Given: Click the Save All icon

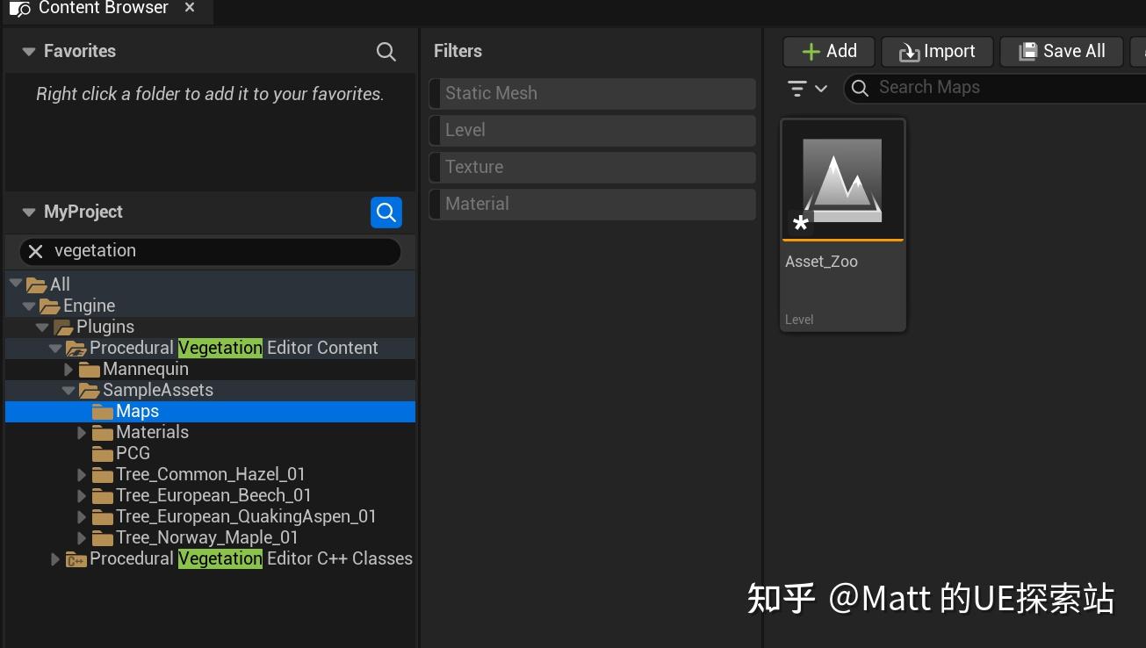Looking at the screenshot, I should [x=1027, y=51].
